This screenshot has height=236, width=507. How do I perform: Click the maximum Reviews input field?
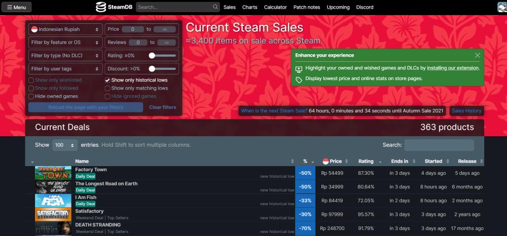pyautogui.click(x=167, y=43)
